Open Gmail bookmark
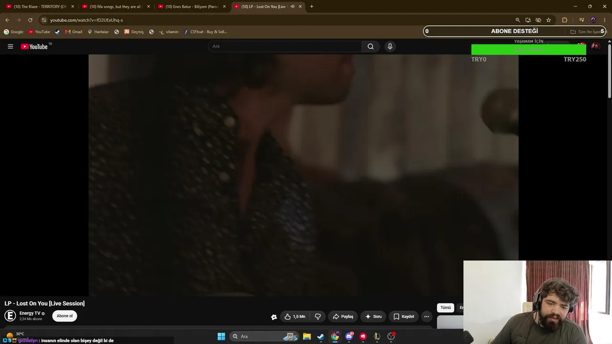This screenshot has height=344, width=612. click(74, 32)
